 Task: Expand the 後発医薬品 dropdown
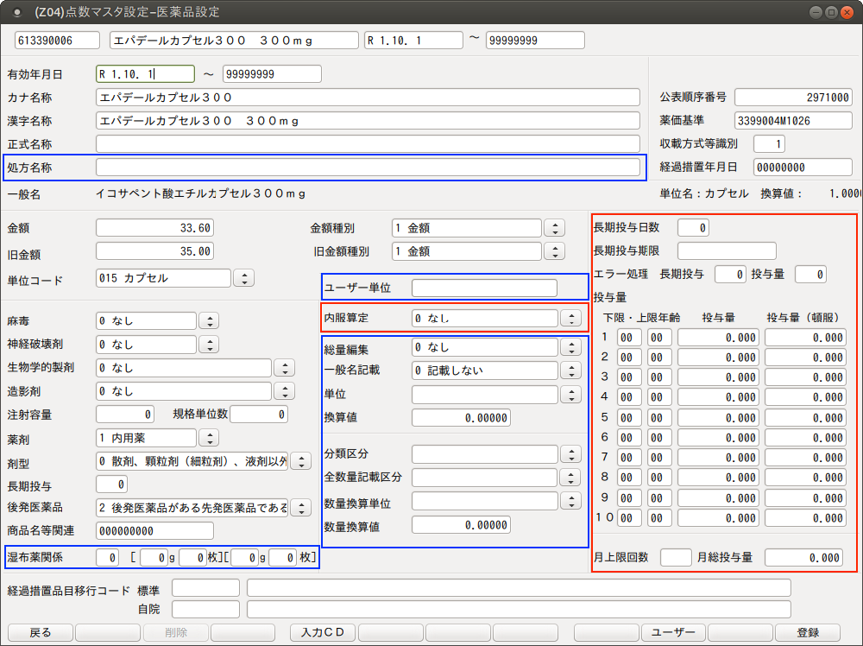click(300, 508)
